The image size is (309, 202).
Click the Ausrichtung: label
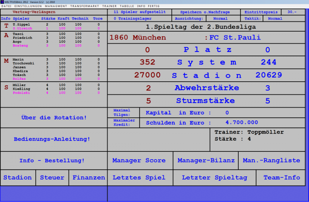coord(189,19)
